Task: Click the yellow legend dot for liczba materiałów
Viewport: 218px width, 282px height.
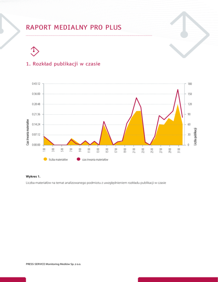Action: (x=45, y=159)
